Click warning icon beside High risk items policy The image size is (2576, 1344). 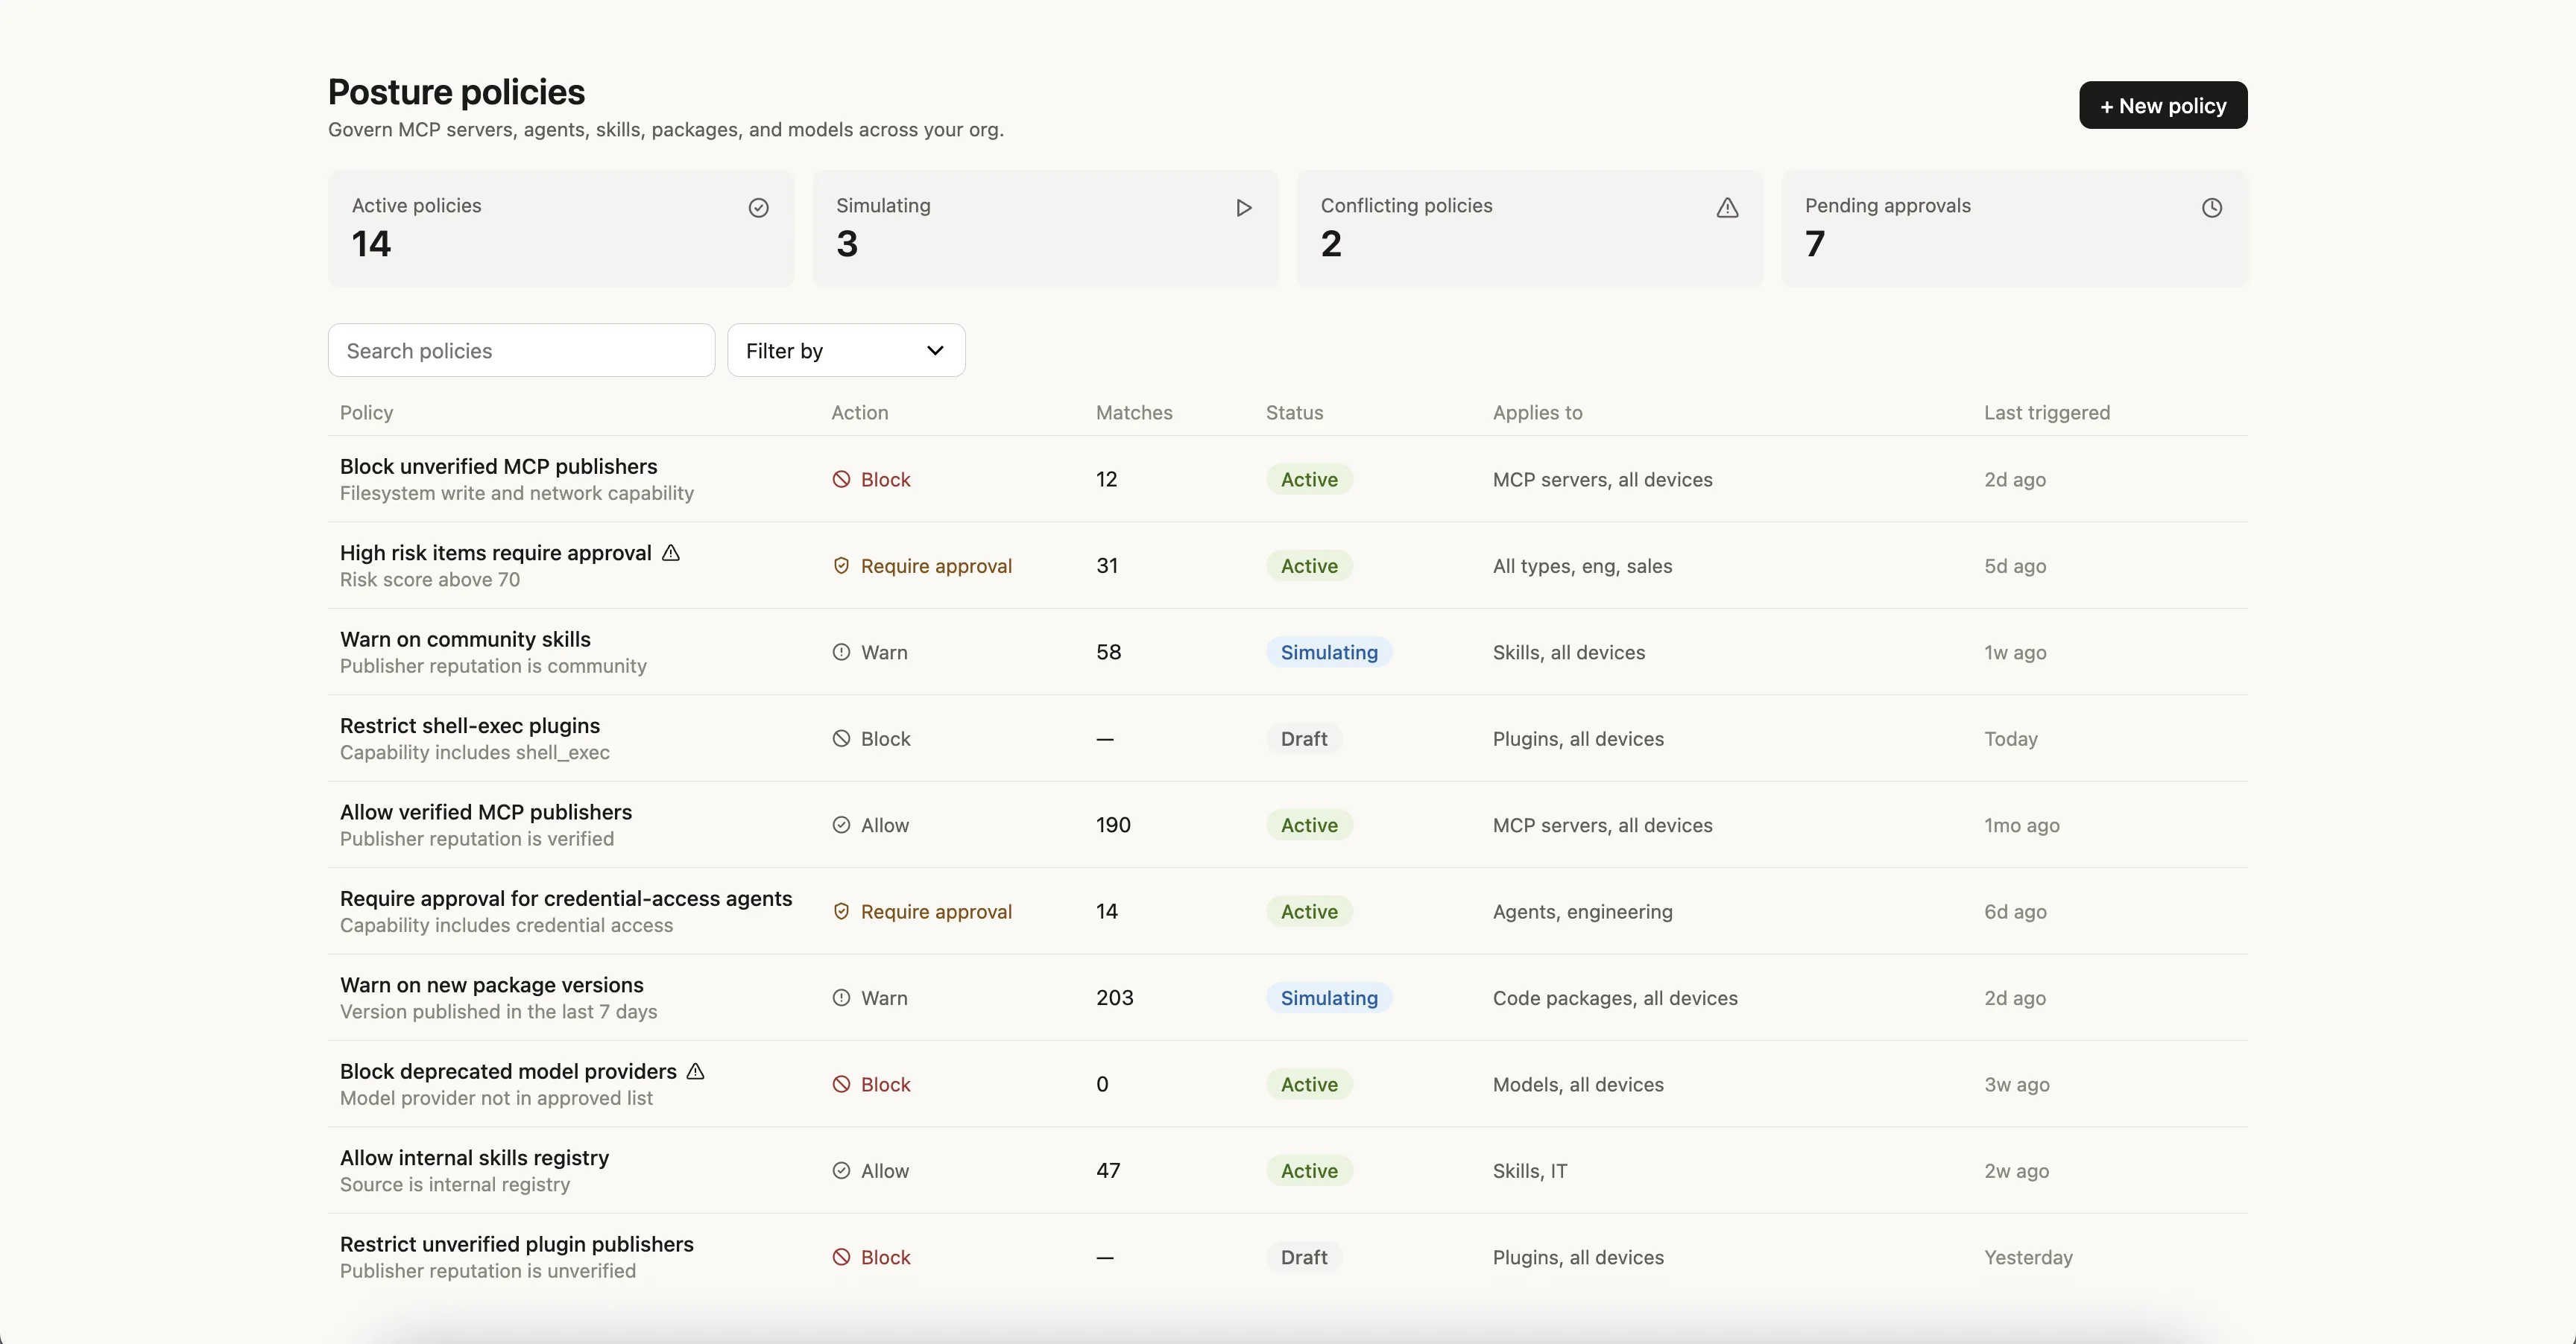click(671, 553)
